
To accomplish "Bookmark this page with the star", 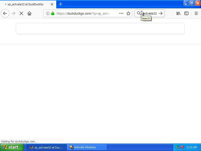I will (128, 13).
